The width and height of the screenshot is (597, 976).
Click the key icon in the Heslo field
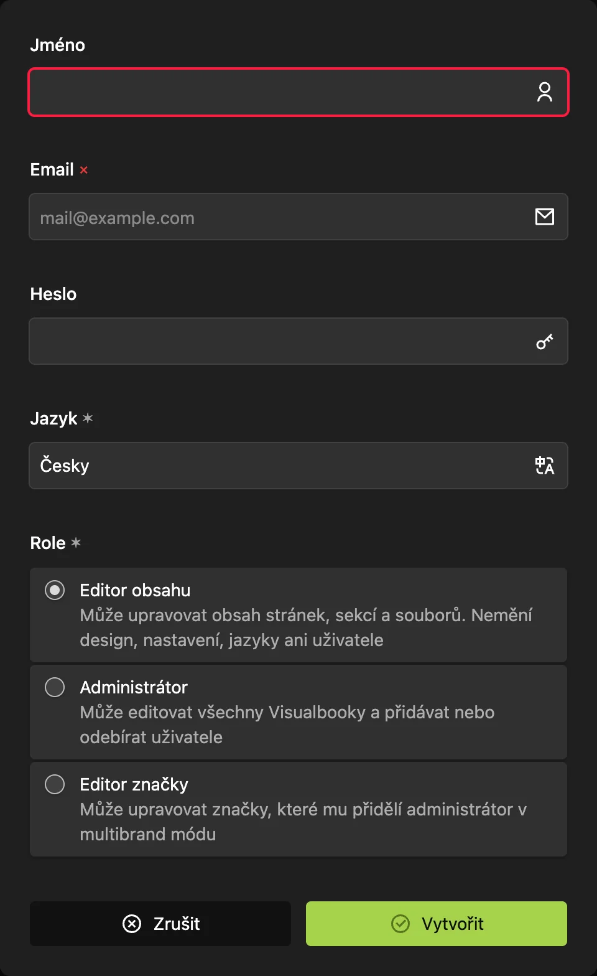545,341
